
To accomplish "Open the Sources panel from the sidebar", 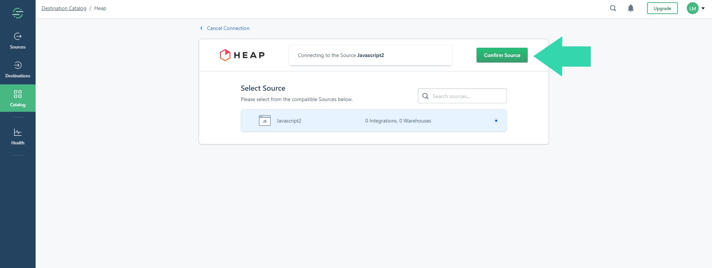I will point(17,40).
